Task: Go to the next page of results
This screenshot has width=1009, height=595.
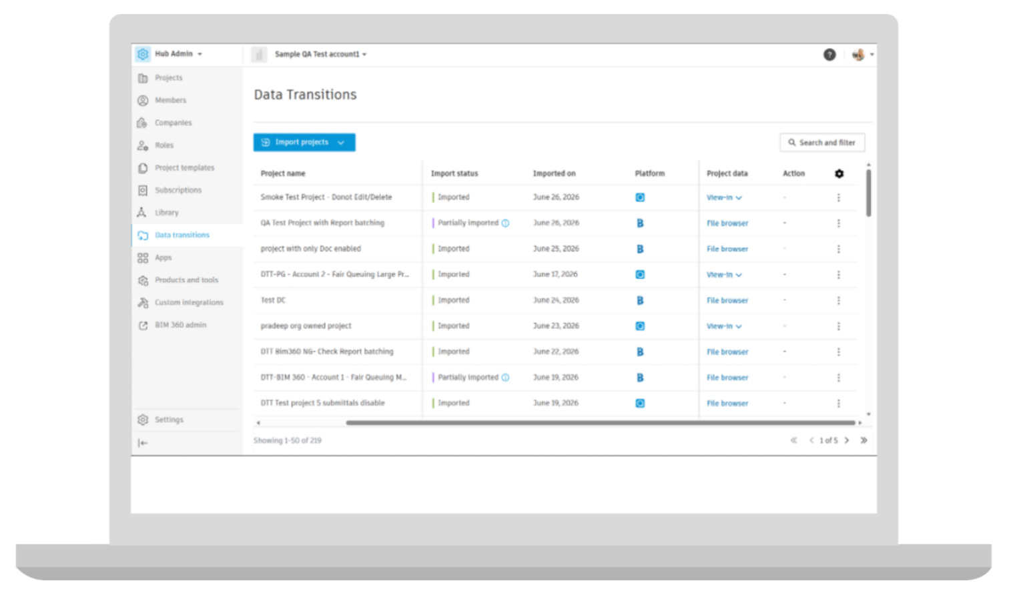Action: [x=847, y=440]
